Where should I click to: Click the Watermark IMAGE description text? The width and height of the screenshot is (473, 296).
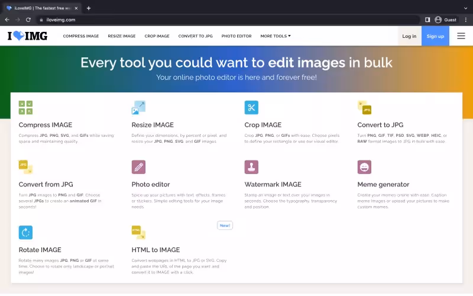[291, 201]
